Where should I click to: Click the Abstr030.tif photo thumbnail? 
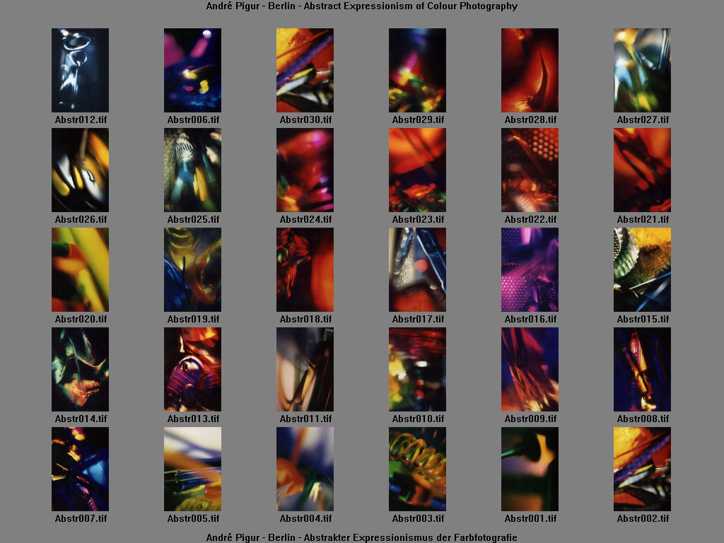305,70
